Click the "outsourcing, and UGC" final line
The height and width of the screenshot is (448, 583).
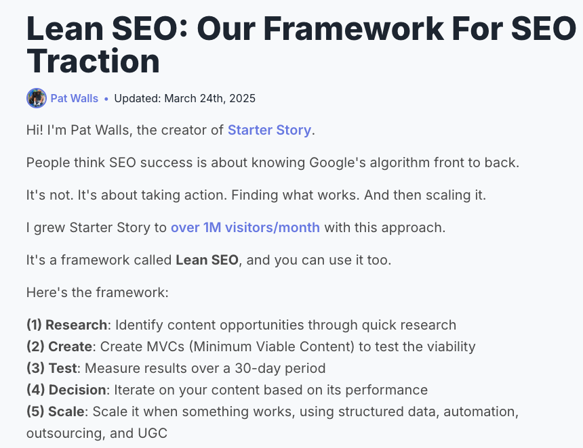tap(97, 433)
